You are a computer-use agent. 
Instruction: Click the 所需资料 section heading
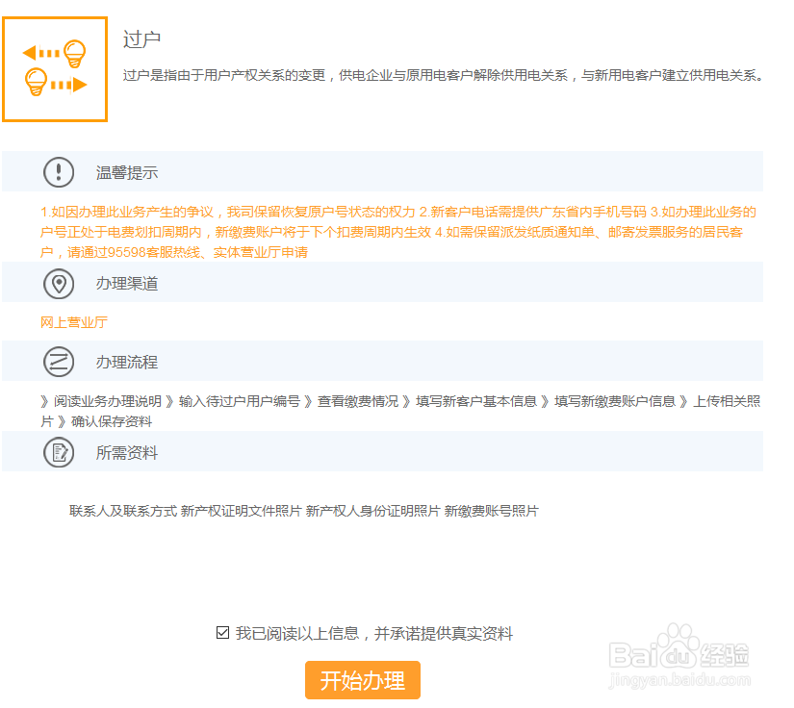coord(127,452)
